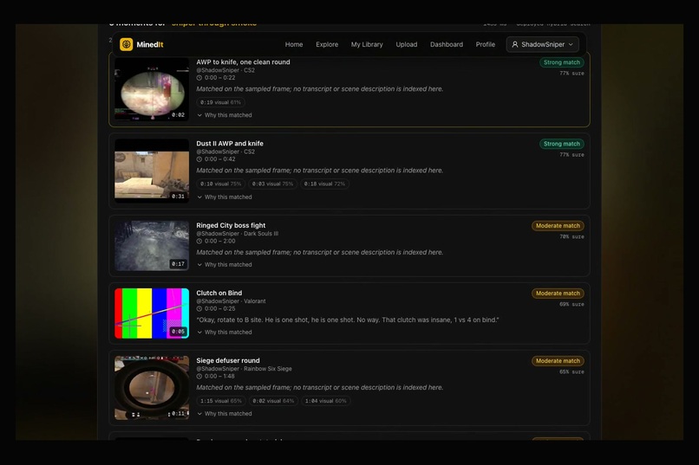Click '@ShadowSniper · Rainbow Six Siege' text
Image resolution: width=699 pixels, height=465 pixels.
[x=244, y=369]
